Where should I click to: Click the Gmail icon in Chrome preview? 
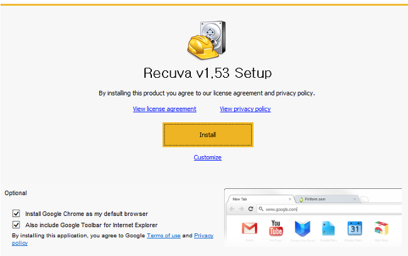point(249,228)
